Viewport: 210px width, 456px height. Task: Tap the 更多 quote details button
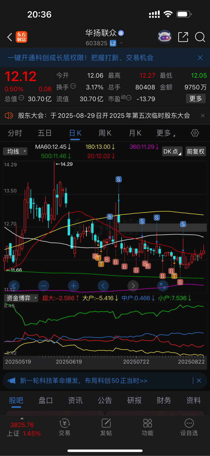(x=196, y=99)
